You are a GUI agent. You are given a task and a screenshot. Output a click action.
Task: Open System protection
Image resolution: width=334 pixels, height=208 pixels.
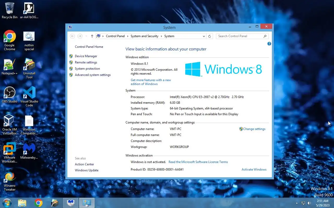(87, 69)
